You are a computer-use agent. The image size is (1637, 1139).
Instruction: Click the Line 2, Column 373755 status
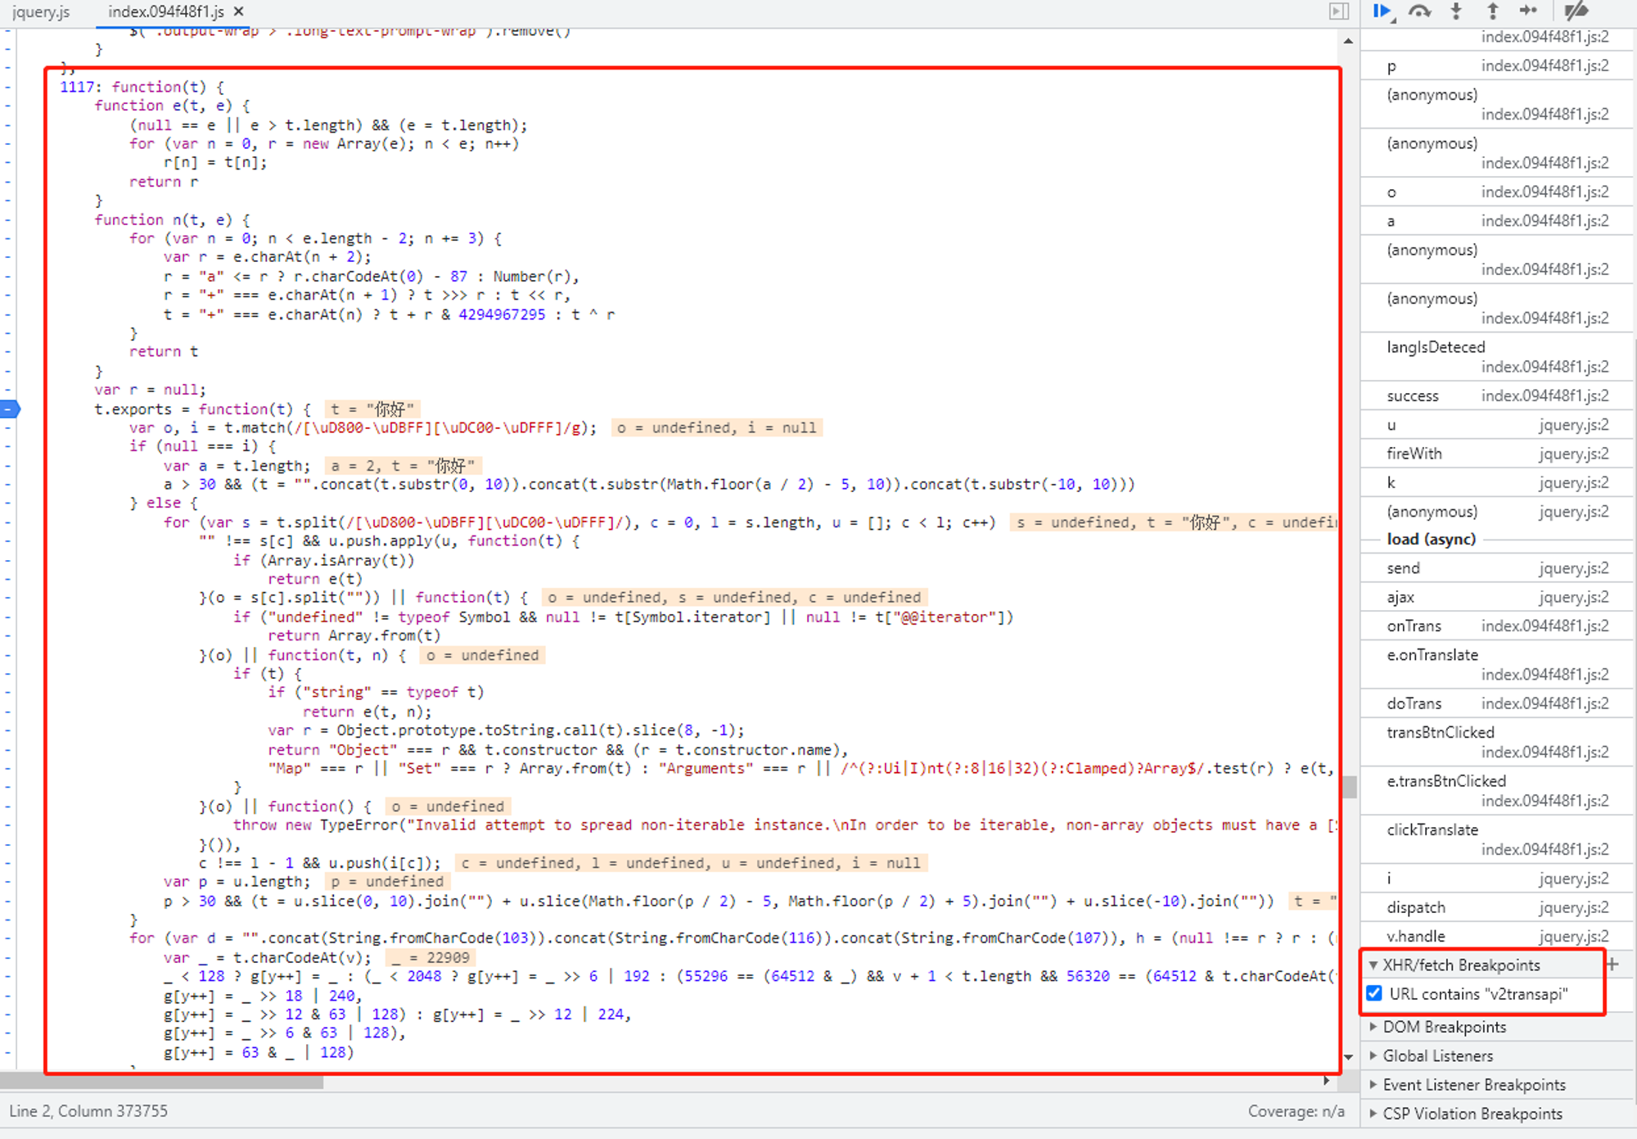[88, 1111]
